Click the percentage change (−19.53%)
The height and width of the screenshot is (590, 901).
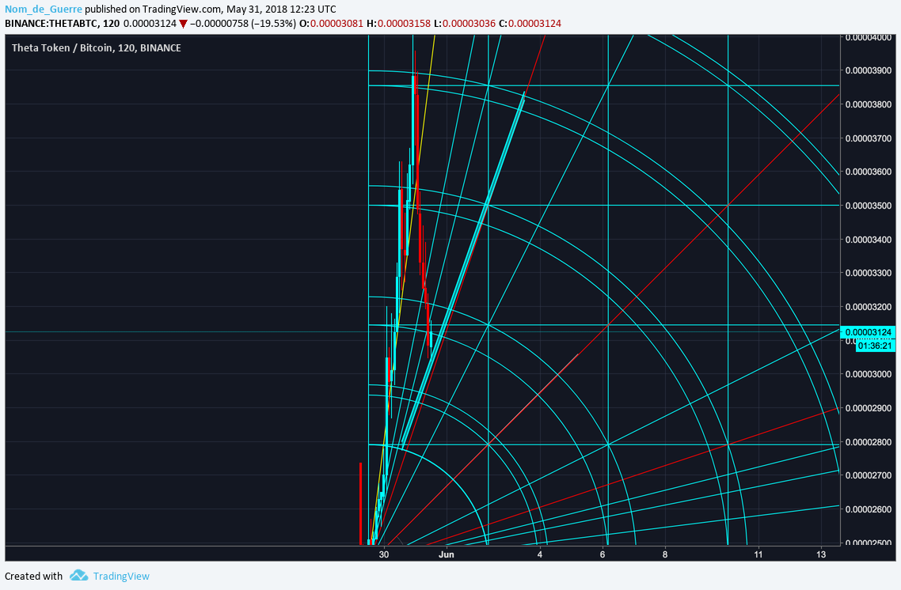tap(273, 24)
